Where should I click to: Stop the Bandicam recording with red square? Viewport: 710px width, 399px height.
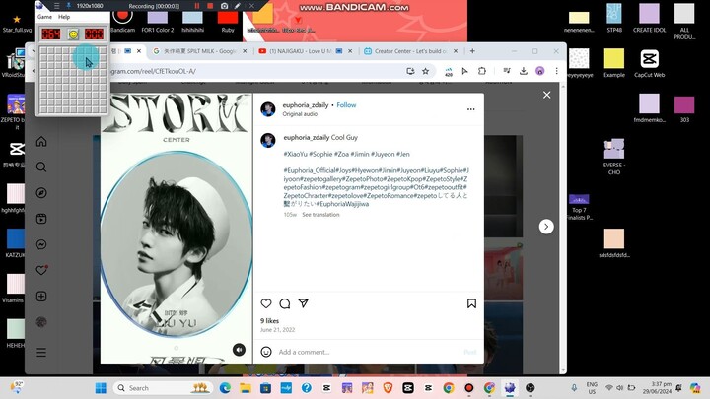[210, 6]
